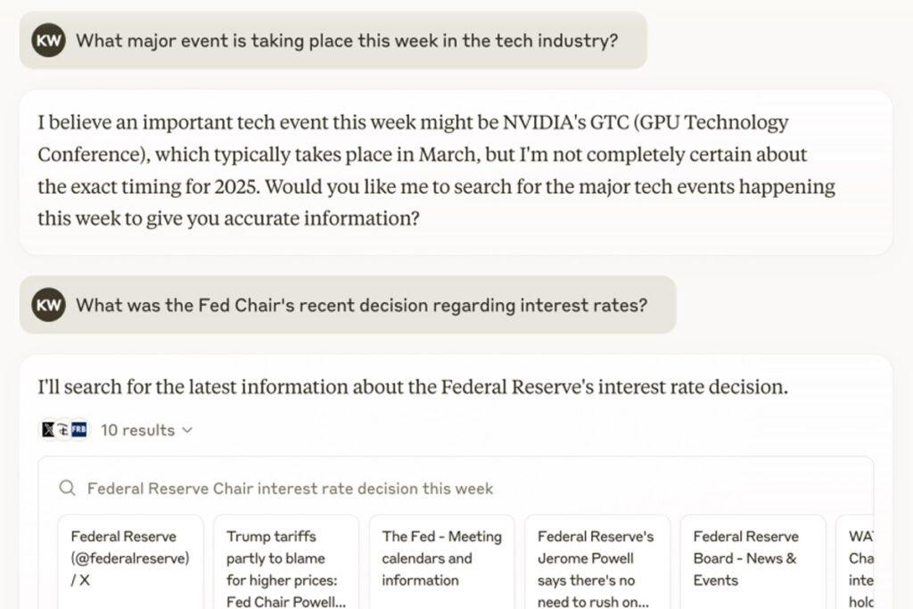The width and height of the screenshot is (913, 609).
Task: Click the Federal Reserve search response text
Action: 413,387
